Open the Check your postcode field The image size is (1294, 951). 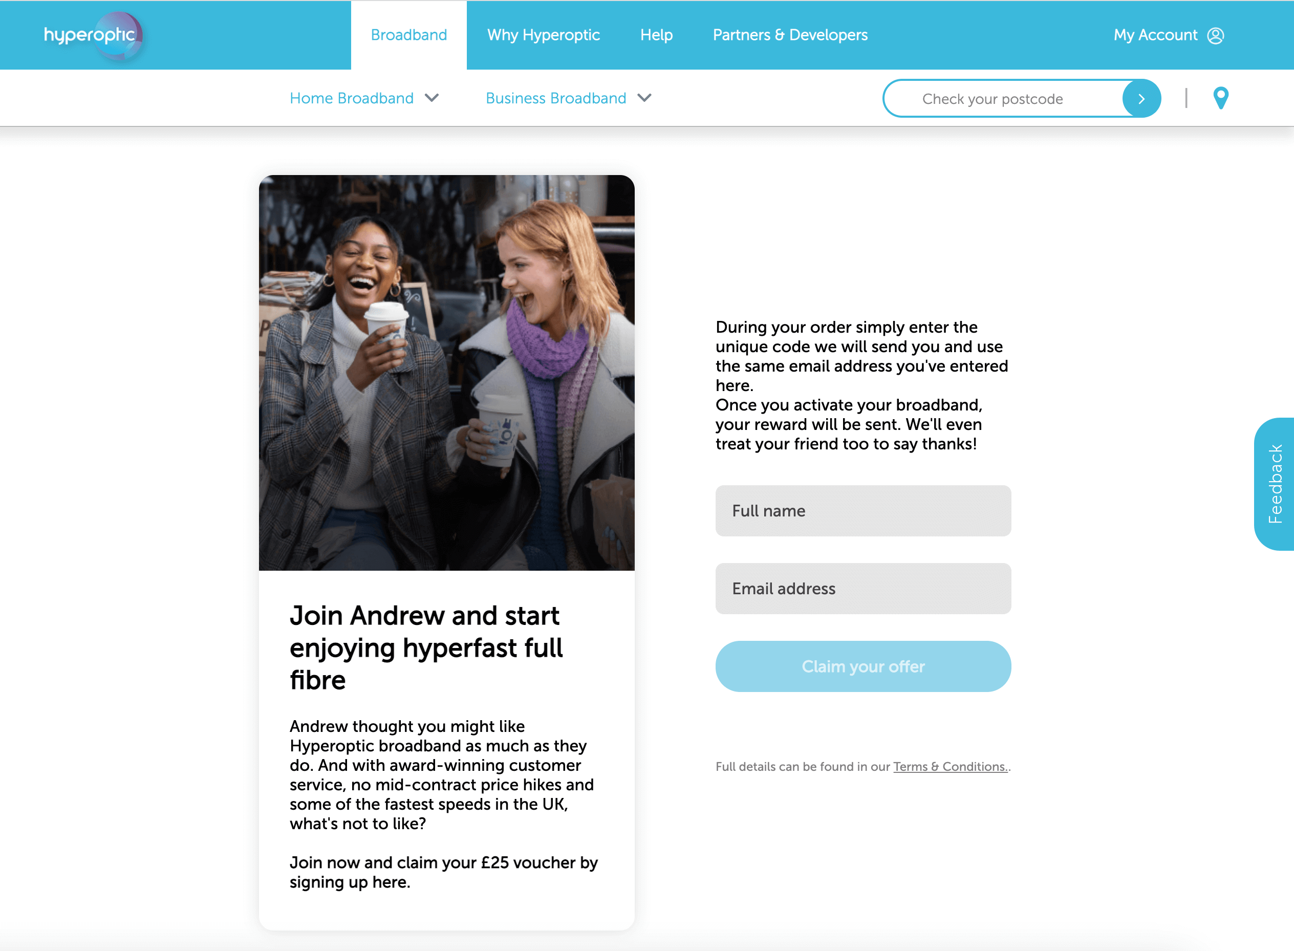coord(1006,97)
